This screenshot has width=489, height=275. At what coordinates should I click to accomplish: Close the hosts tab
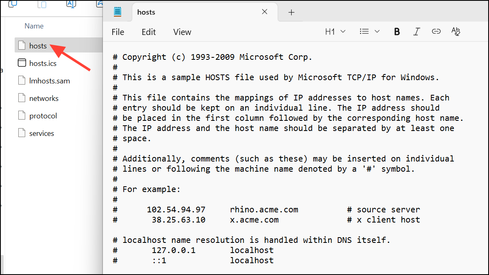[264, 12]
